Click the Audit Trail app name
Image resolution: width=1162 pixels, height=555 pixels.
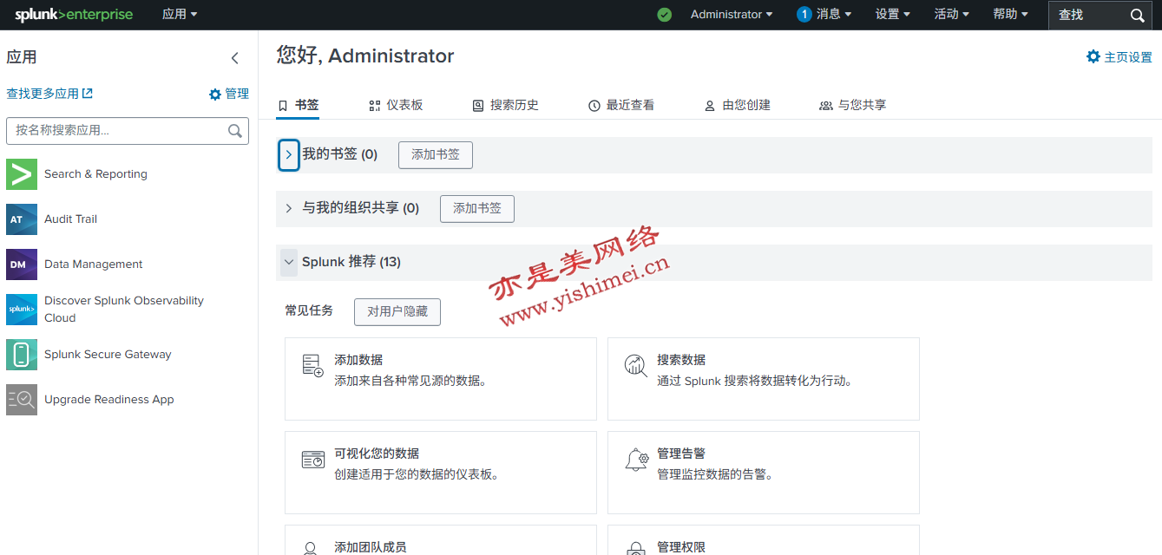[x=70, y=219]
